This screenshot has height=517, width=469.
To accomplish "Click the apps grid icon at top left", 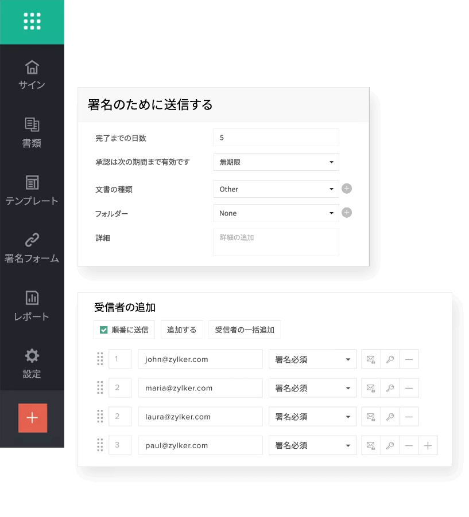I will (x=32, y=21).
